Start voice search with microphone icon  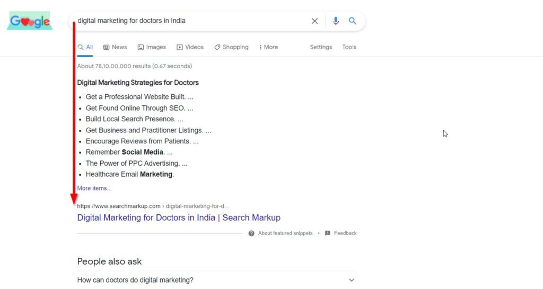click(x=335, y=21)
